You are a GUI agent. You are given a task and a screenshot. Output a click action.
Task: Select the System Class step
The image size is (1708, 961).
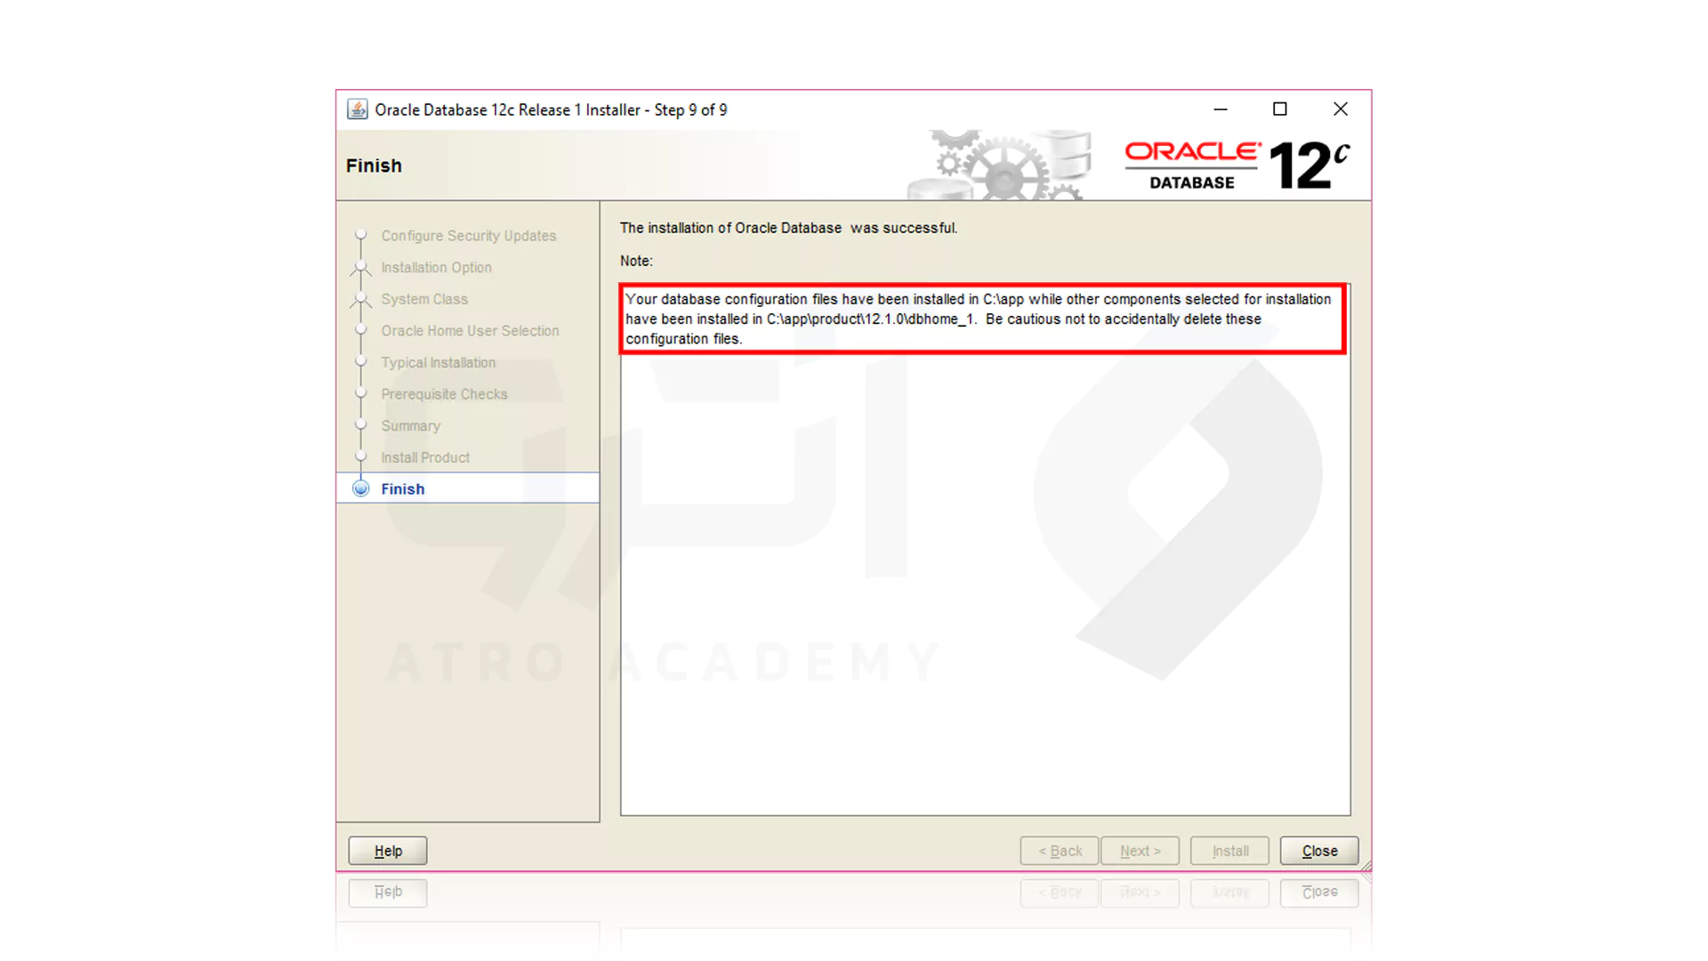click(x=423, y=299)
